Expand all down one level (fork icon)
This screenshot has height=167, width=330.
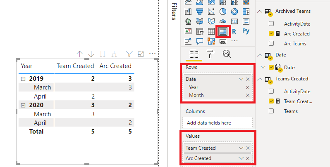click(x=114, y=54)
